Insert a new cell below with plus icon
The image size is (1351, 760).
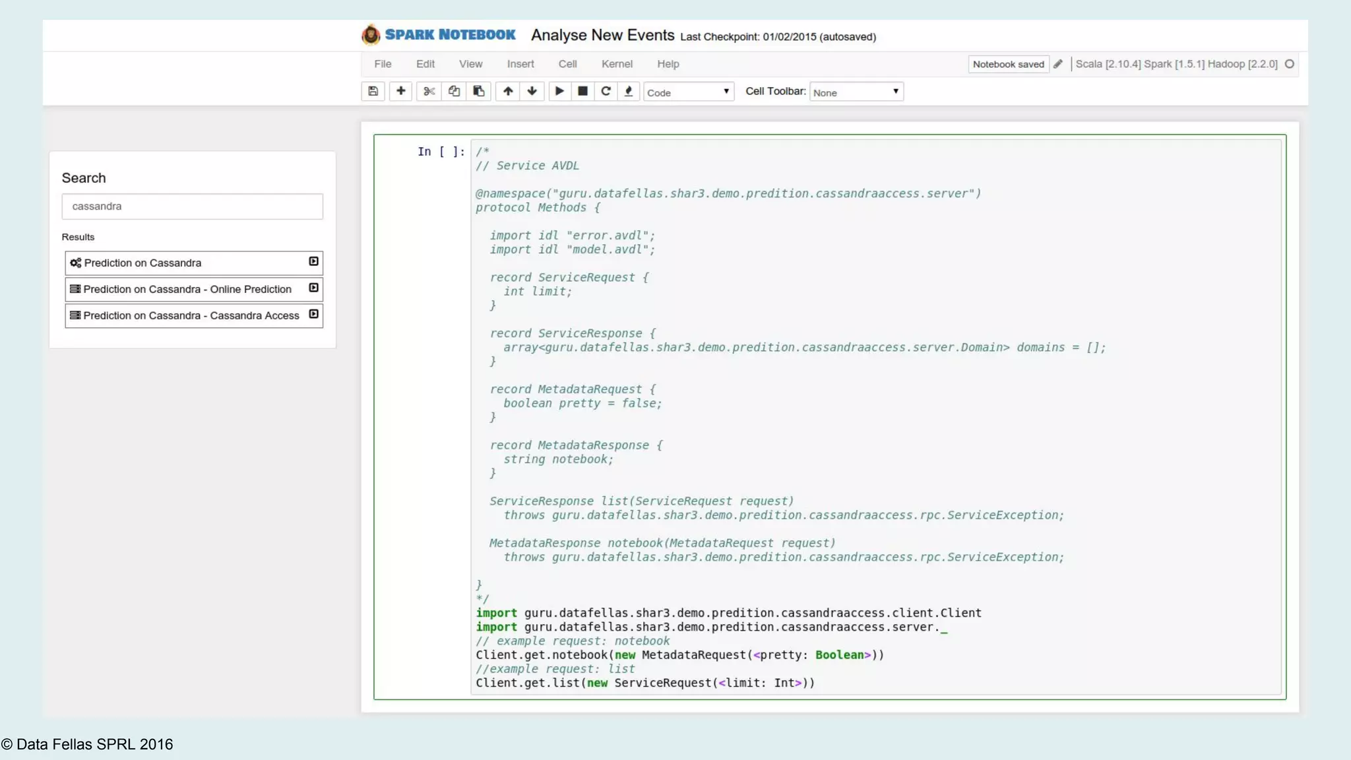click(x=400, y=91)
